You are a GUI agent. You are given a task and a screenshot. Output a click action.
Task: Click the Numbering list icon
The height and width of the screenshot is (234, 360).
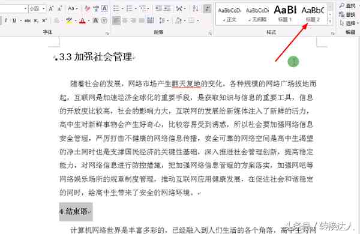(x=130, y=9)
